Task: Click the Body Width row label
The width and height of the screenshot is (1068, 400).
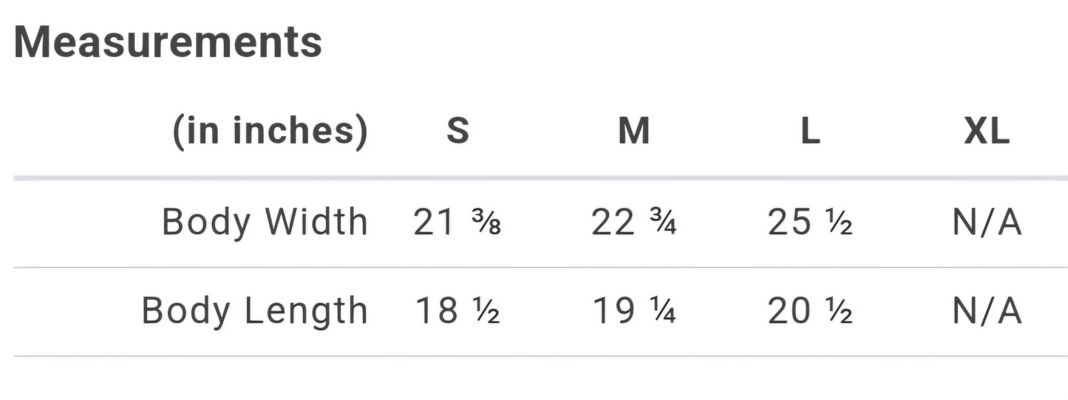Action: (265, 222)
